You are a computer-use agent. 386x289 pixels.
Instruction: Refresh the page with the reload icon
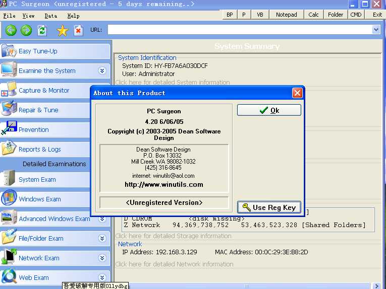(x=42, y=30)
